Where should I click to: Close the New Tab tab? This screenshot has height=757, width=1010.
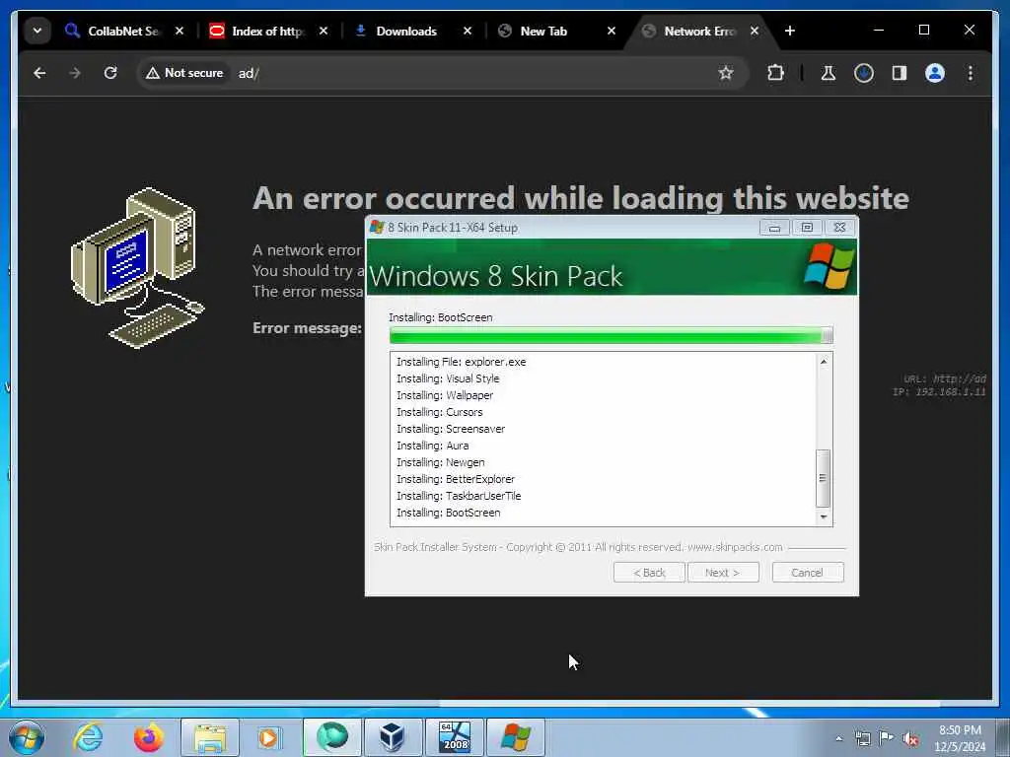point(612,31)
